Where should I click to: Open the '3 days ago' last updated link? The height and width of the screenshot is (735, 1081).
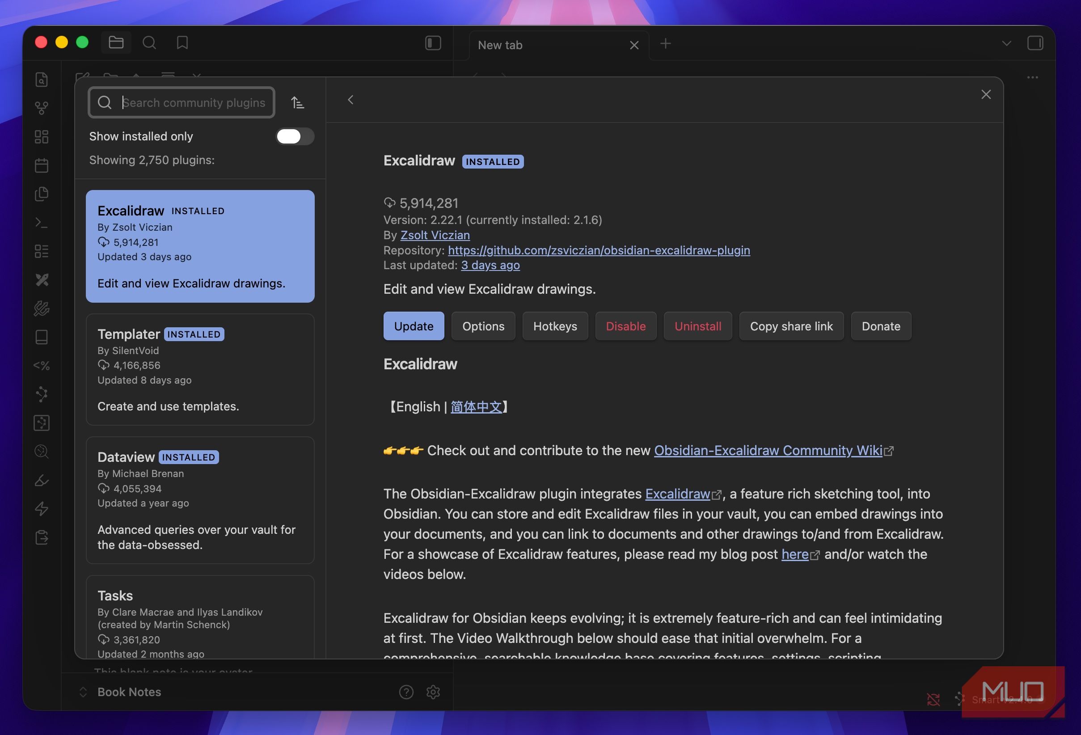(490, 265)
